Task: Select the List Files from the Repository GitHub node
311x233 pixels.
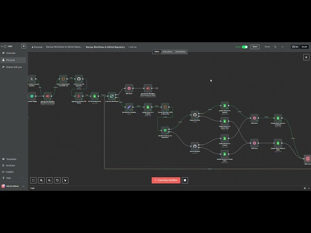Action: click(79, 79)
